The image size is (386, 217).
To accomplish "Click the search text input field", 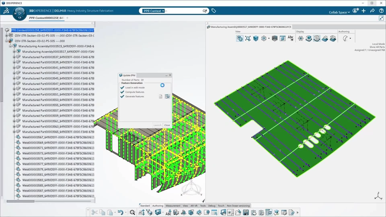I will pyautogui.click(x=183, y=11).
